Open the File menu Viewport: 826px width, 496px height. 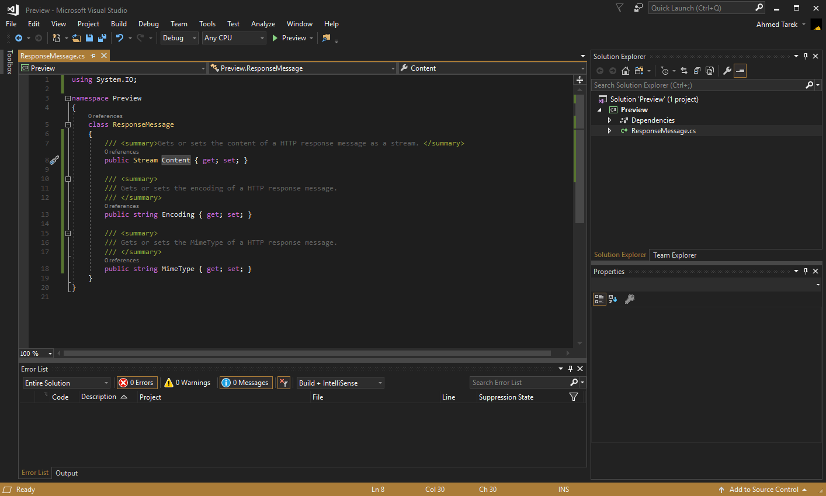11,24
